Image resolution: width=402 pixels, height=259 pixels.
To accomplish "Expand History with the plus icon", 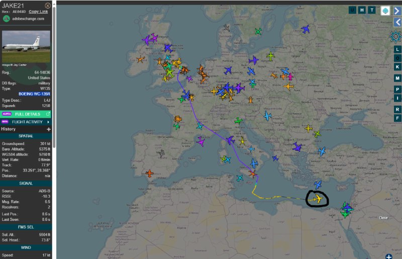I will (48, 129).
